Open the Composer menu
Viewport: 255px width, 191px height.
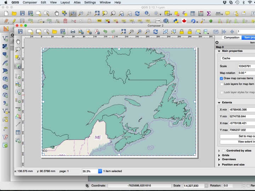pyautogui.click(x=30, y=2)
